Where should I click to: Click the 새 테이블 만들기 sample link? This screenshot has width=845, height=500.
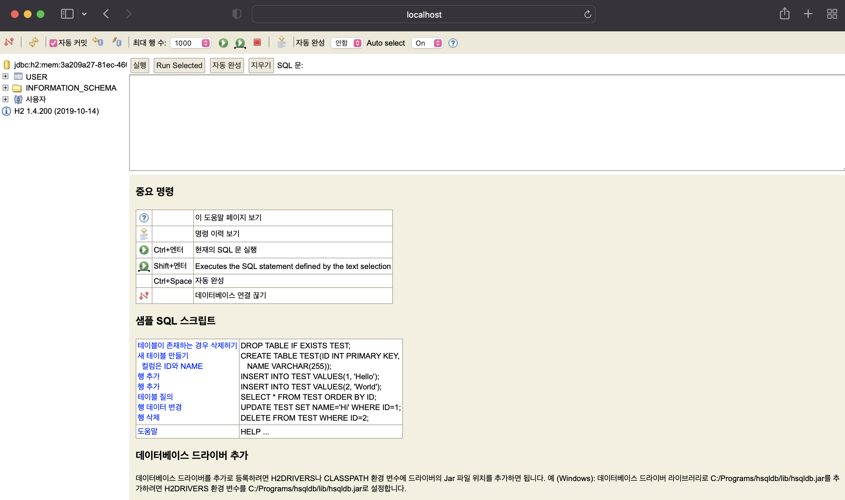(163, 356)
